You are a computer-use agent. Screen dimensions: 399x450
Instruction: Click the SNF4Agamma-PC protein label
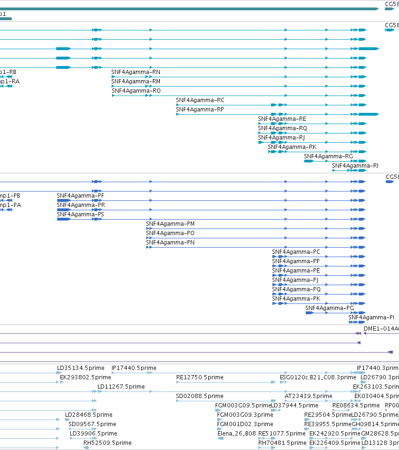tap(296, 252)
